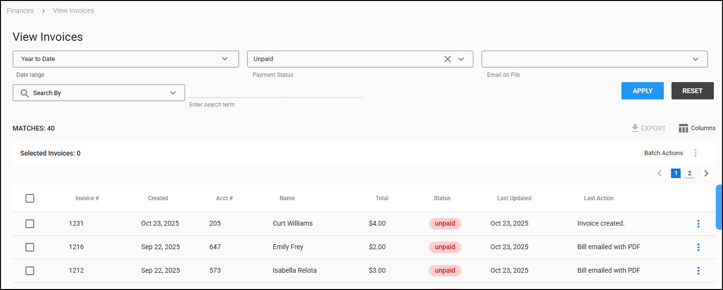Go to next page of invoices

pyautogui.click(x=706, y=173)
